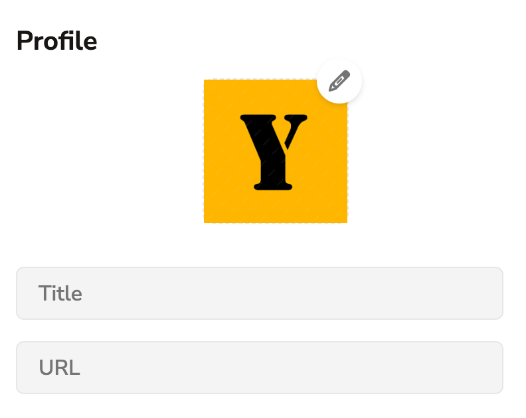Change profile image using pencil icon
Screen dimensions: 526x418
[x=339, y=81]
